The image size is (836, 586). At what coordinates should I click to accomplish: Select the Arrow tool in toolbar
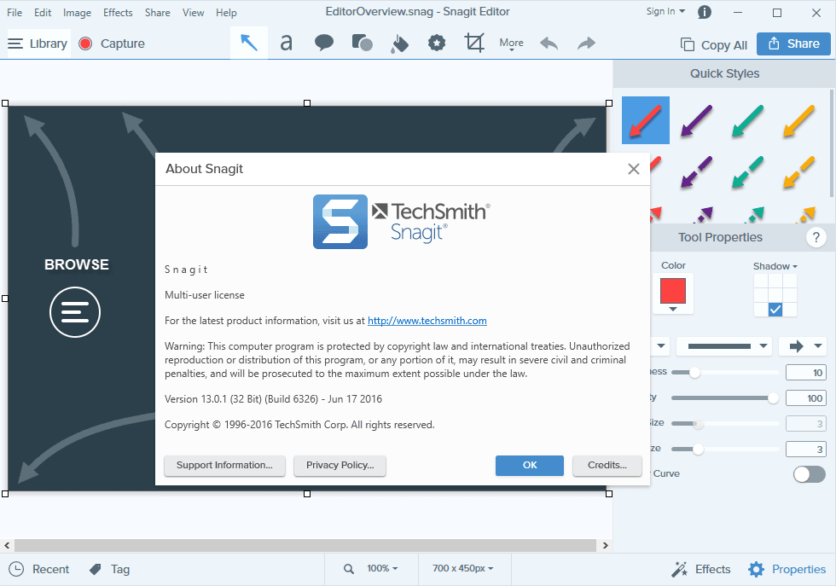[x=249, y=44]
